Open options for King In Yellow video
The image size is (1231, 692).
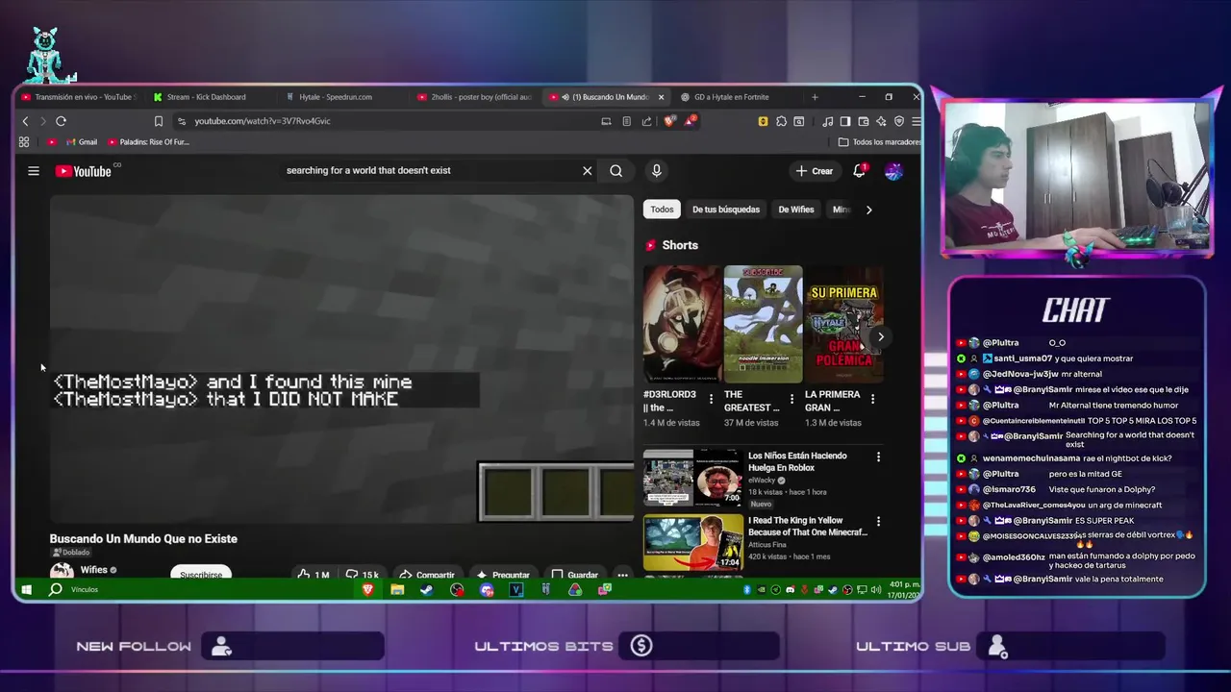click(878, 522)
